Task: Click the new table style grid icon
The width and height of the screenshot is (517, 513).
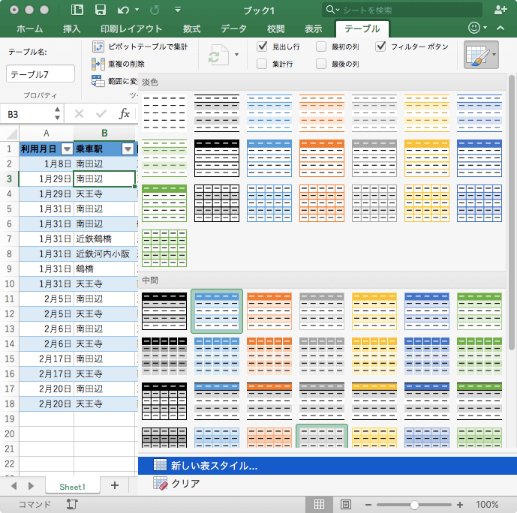Action: (x=161, y=465)
